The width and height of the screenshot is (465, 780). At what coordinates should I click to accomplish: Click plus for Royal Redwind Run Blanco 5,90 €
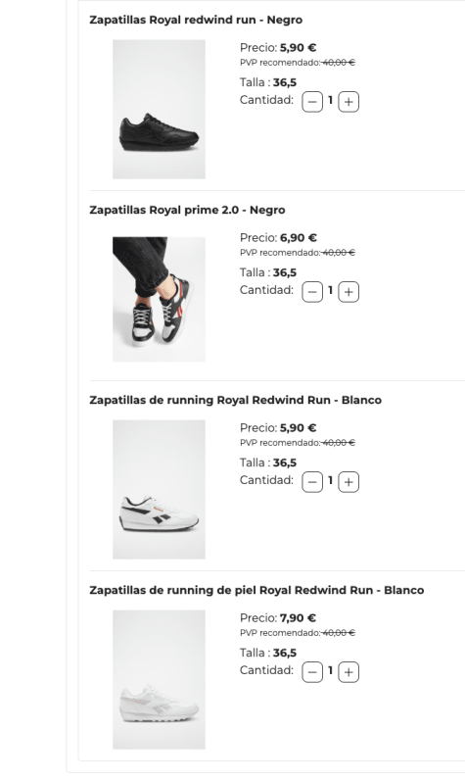pyautogui.click(x=349, y=482)
